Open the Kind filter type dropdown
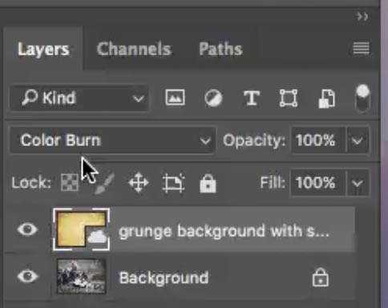 coord(79,98)
